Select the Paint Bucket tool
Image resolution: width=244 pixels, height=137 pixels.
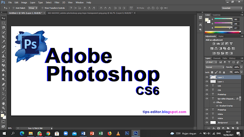click(3, 70)
